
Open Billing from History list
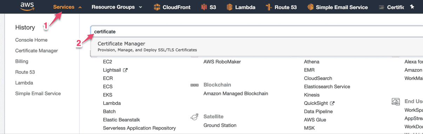(x=22, y=61)
